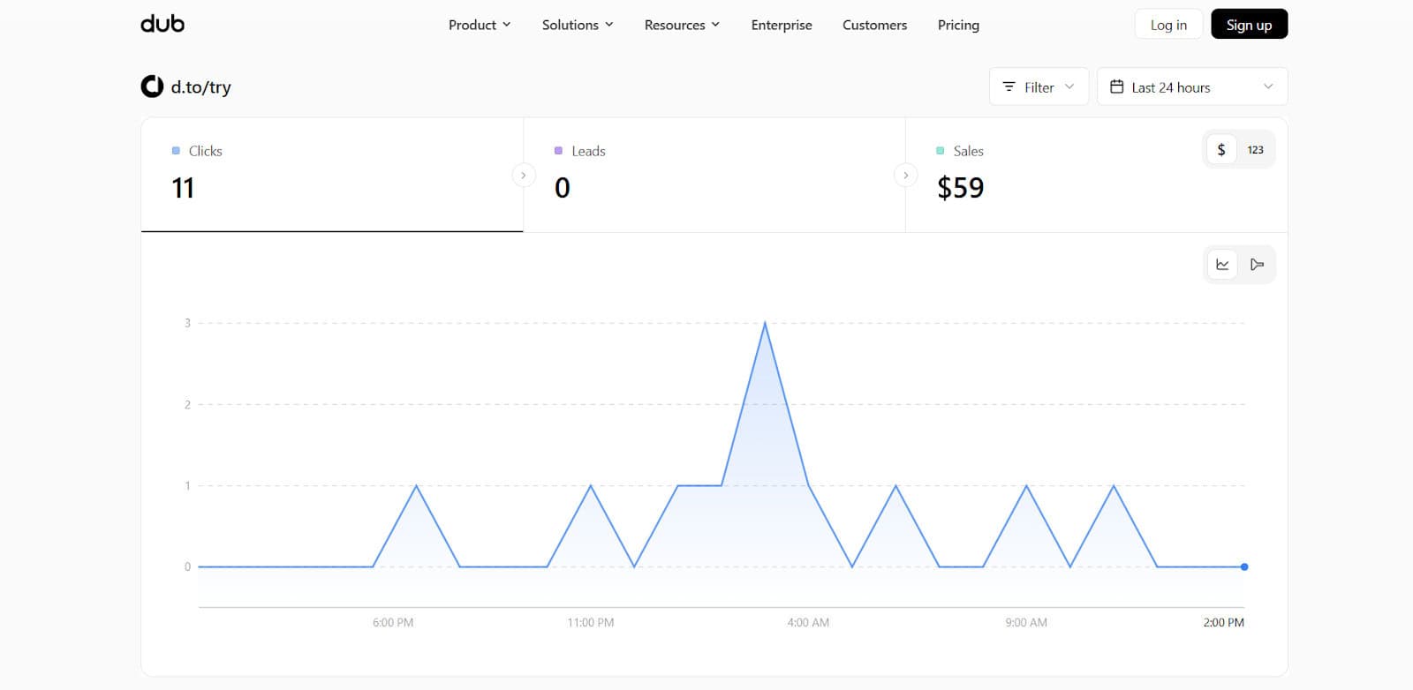The image size is (1413, 690).
Task: Select the Leads tab
Action: point(714,175)
